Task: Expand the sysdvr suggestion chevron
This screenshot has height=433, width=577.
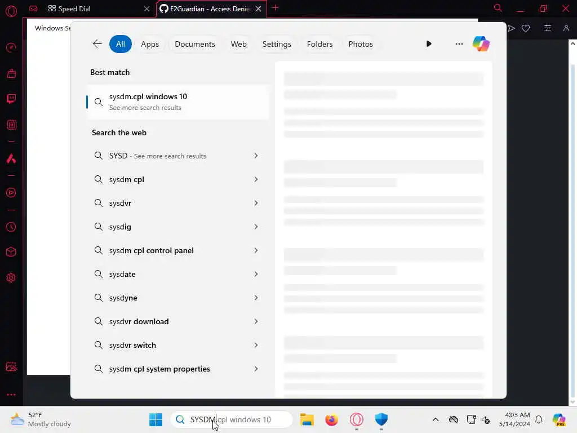Action: [x=256, y=203]
